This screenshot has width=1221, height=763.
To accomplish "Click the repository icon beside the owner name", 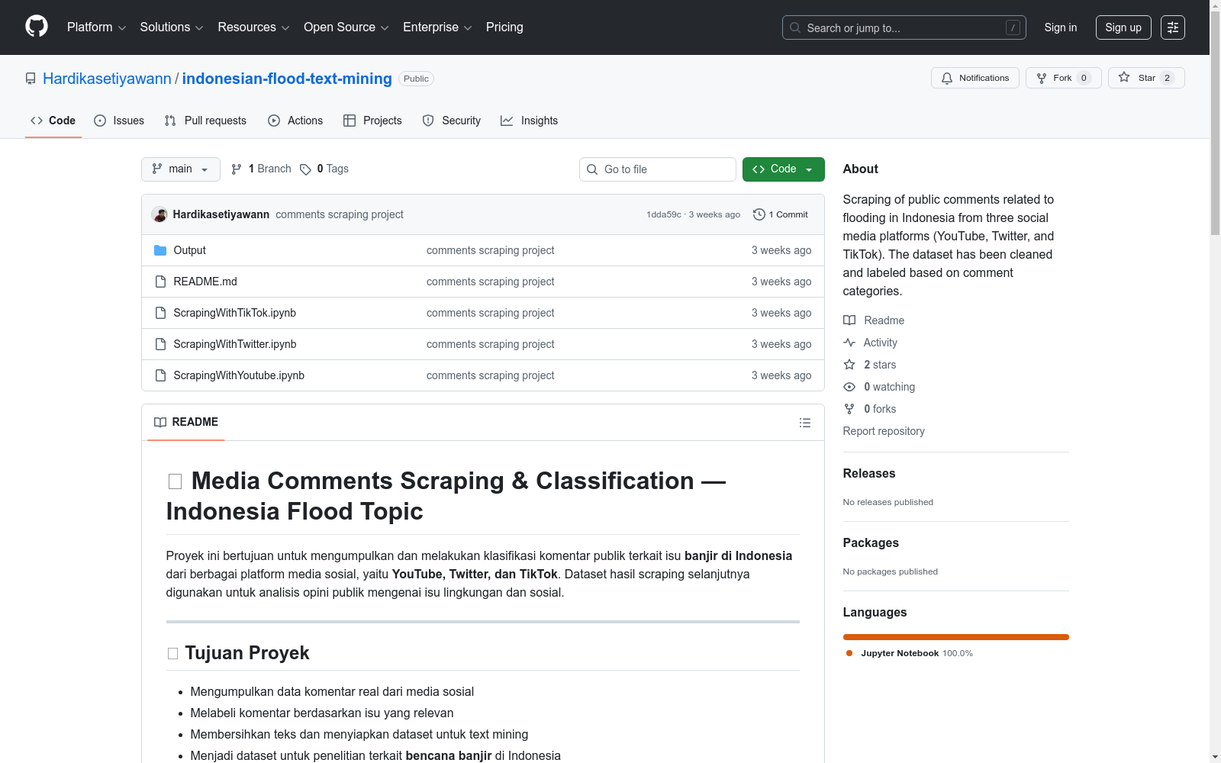I will point(31,79).
